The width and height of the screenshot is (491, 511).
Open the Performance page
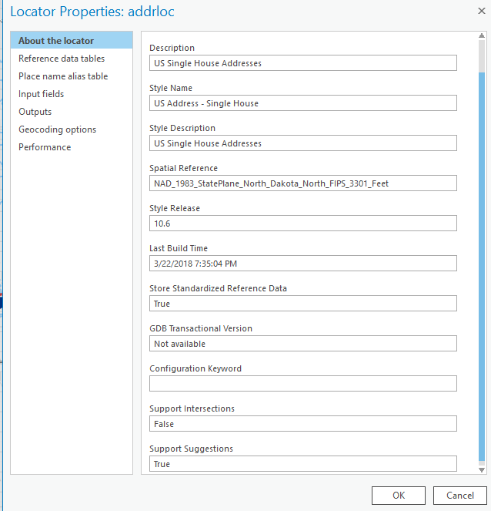(x=45, y=147)
